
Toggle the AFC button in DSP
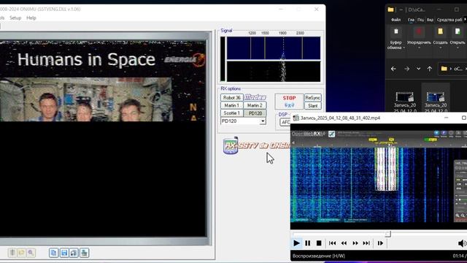point(285,122)
